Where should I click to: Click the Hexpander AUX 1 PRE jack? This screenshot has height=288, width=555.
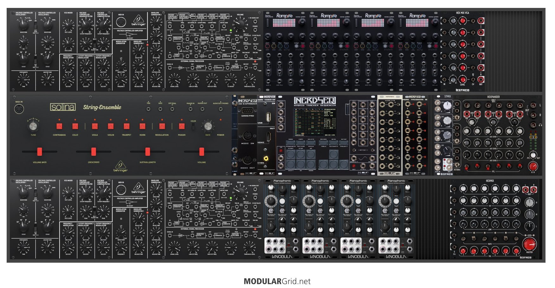pos(467,114)
